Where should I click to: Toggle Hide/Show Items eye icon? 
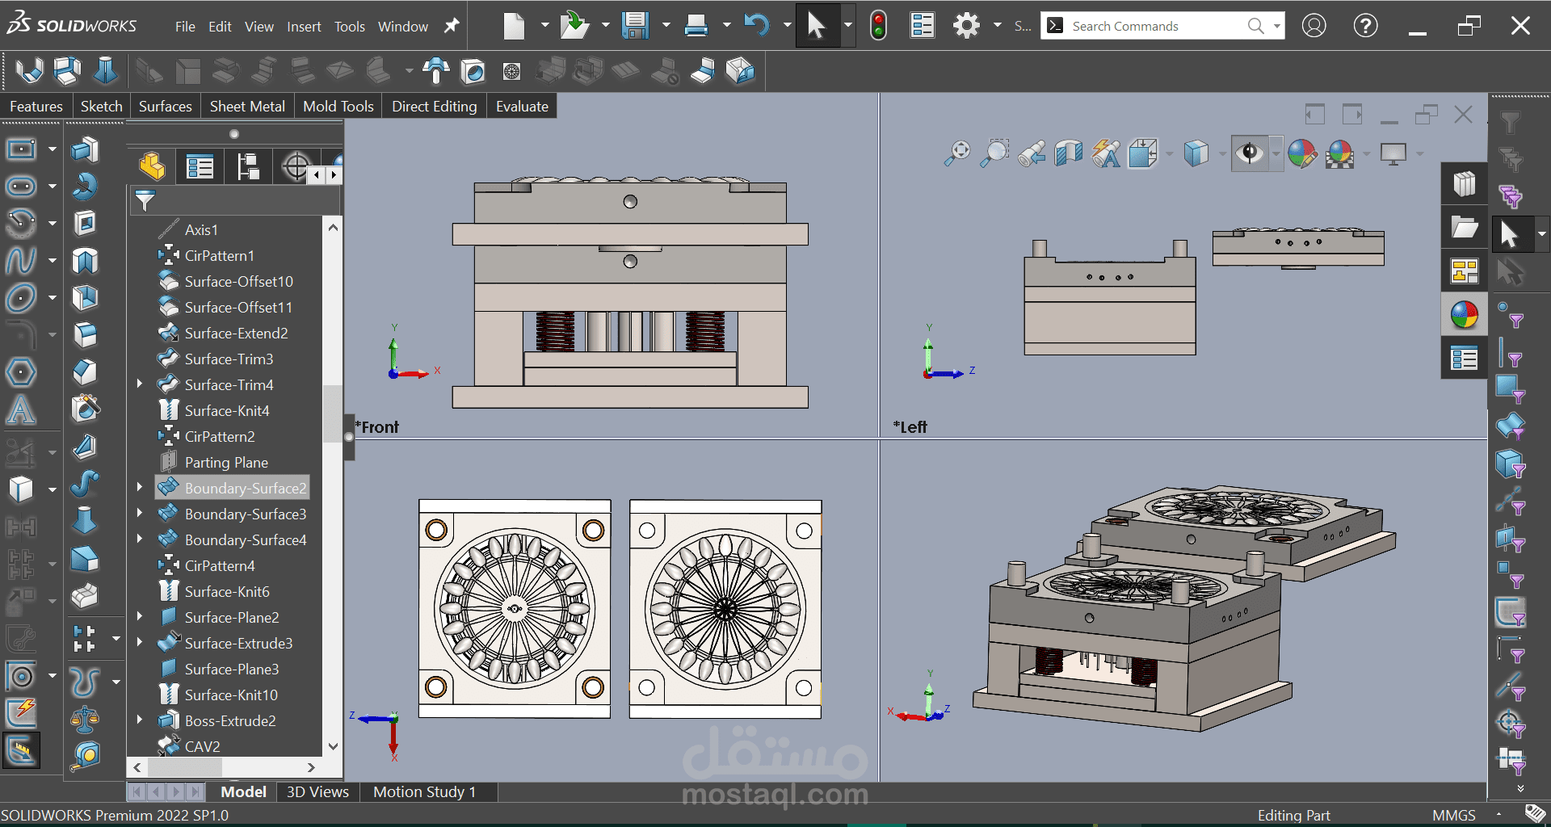tap(1250, 153)
